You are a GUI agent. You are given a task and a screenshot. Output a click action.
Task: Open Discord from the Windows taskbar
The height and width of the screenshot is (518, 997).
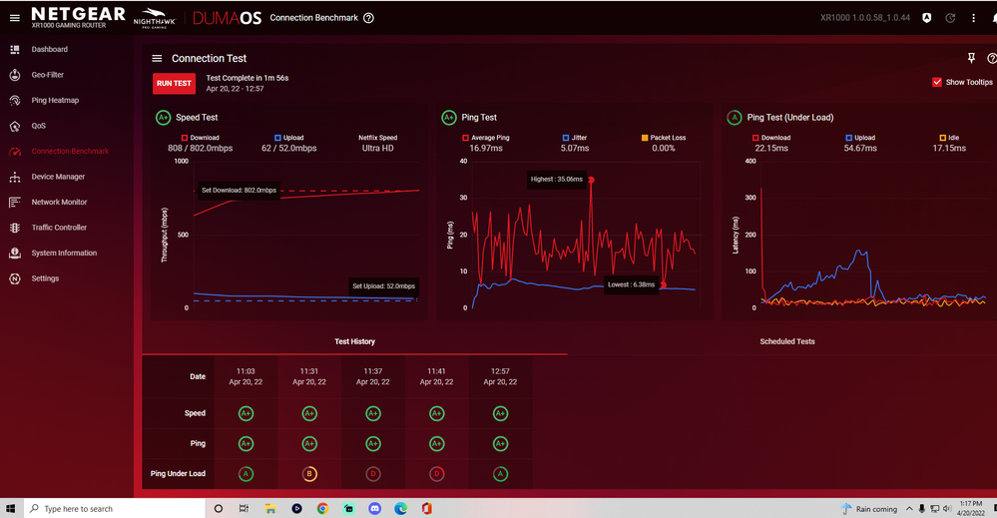tap(375, 508)
